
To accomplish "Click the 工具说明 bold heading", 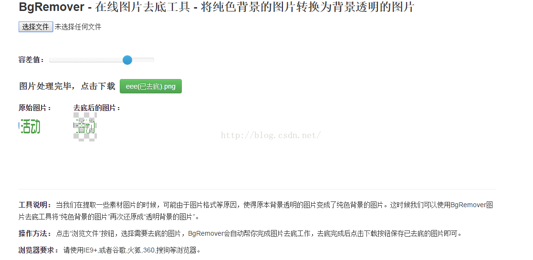I will point(35,205).
